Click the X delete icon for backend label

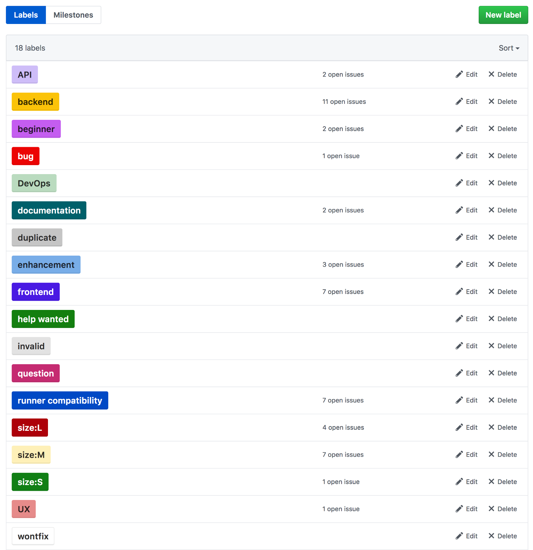click(491, 101)
